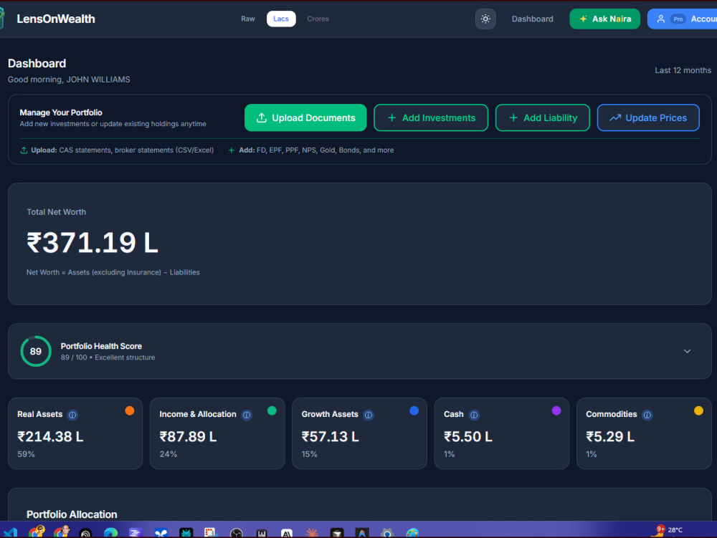Image resolution: width=717 pixels, height=538 pixels.
Task: Click the net worth formula note text
Action: pos(113,272)
